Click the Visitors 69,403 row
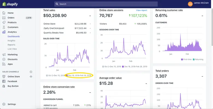 (123, 24)
